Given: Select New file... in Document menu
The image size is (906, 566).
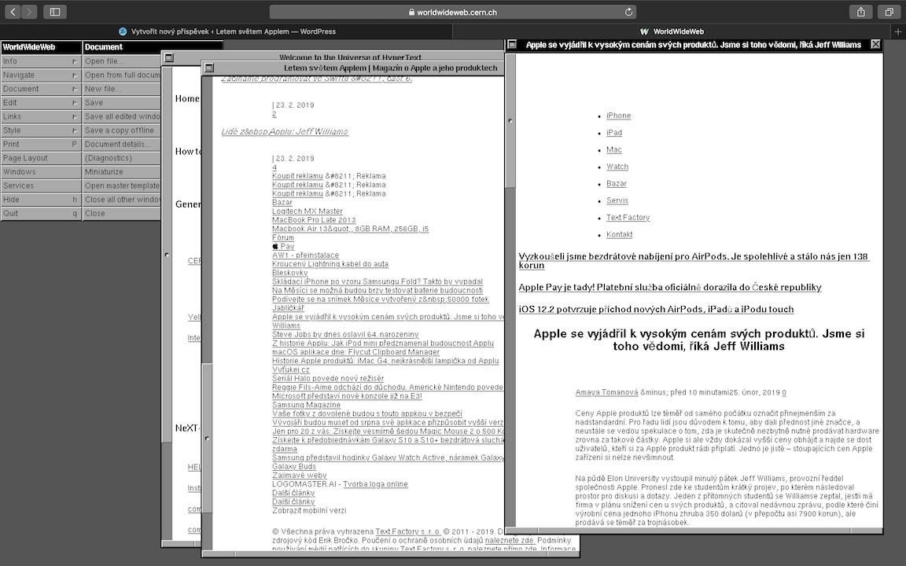Looking at the screenshot, I should 122,89.
